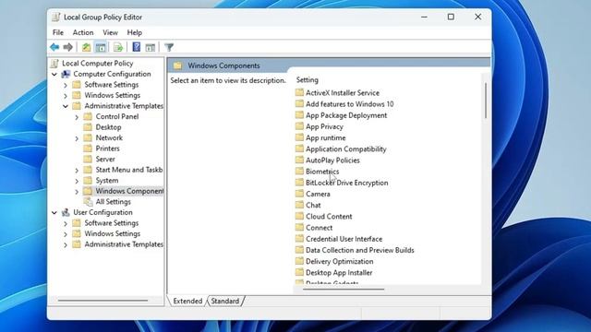Click the Setting column header

(x=308, y=80)
